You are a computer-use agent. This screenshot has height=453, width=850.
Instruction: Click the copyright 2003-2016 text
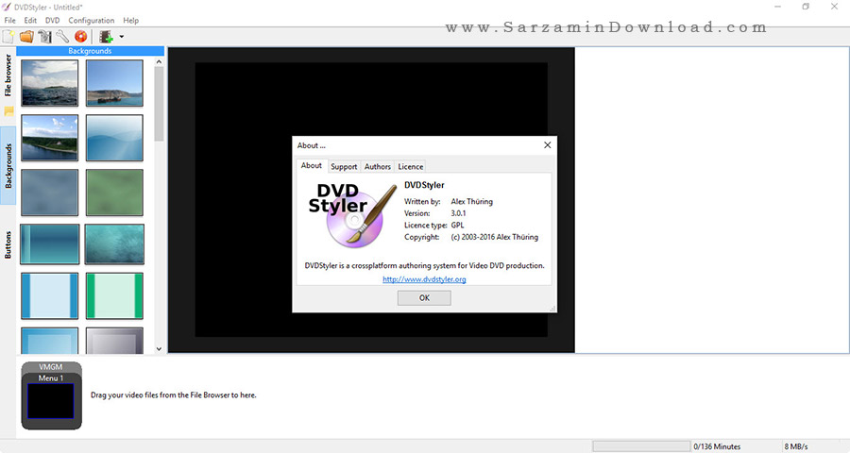click(494, 237)
